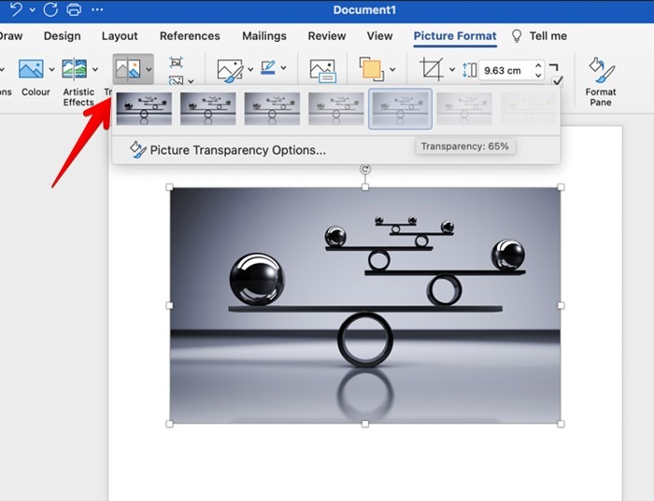Screen dimensions: 654x501
Task: Click the picture's right-middle resize handle
Action: point(561,306)
